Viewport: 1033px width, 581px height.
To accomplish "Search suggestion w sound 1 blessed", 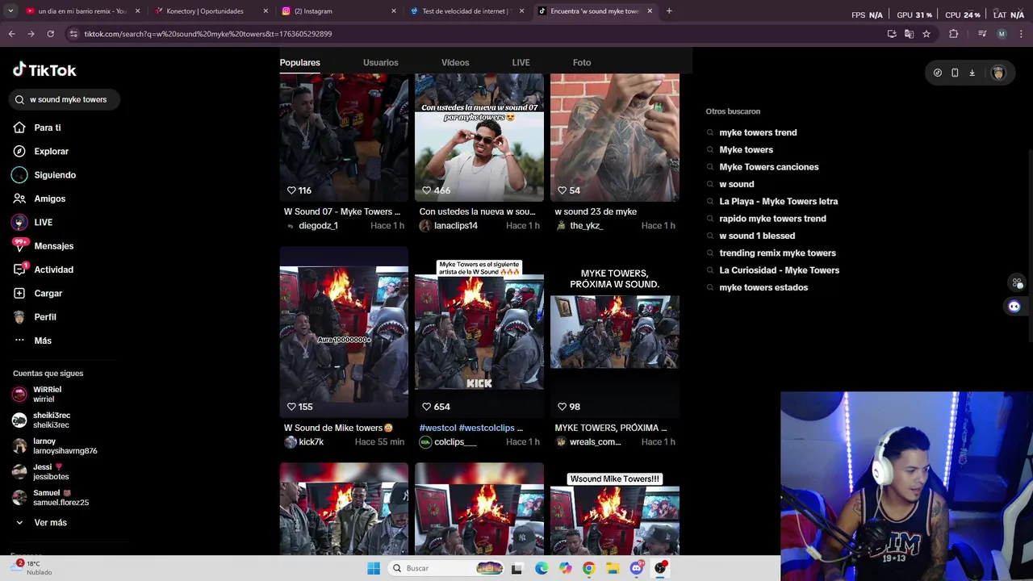I will pos(757,236).
